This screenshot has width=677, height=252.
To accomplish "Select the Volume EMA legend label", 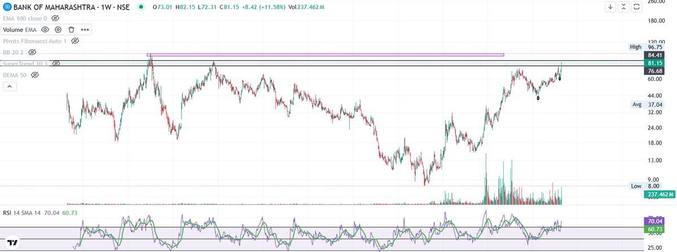I will click(20, 29).
